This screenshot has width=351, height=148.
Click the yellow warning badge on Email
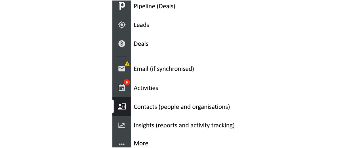point(127,64)
